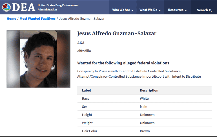Expand the What We Do chevron
The width and height of the screenshot is (217, 137).
[x=160, y=10]
